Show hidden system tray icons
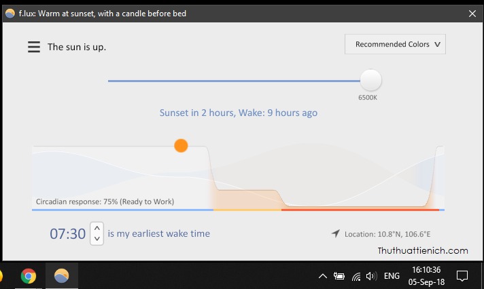 tap(322, 276)
